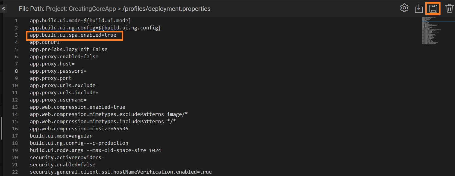Click the app.prefabs.lazyInit=false line
The image size is (455, 176).
(x=68, y=50)
